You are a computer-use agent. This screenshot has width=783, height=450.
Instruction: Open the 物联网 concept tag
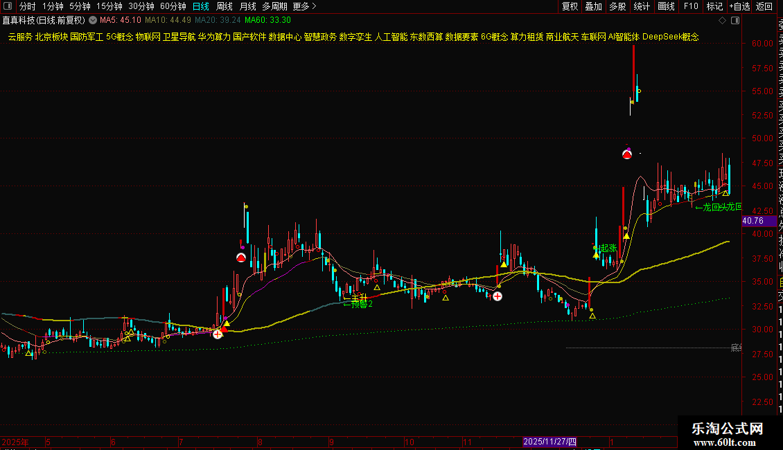148,37
